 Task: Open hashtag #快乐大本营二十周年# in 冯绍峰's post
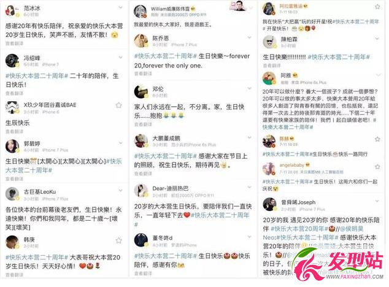click(x=37, y=76)
